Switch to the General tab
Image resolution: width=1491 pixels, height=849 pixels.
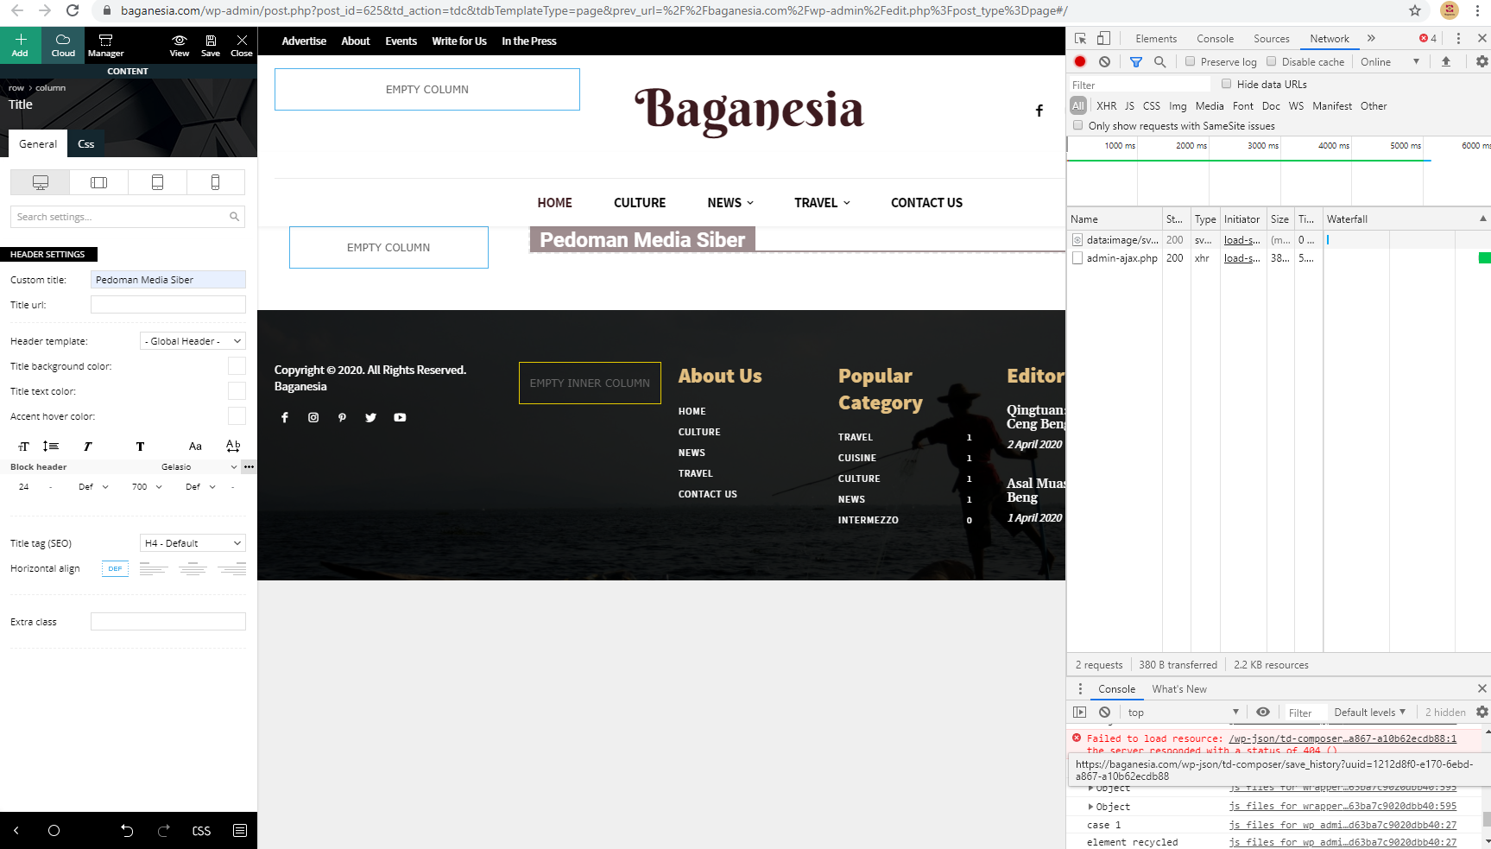point(38,144)
